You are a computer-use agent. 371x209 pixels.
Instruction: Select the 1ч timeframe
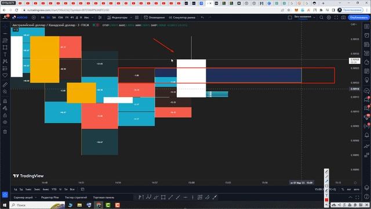(67, 17)
